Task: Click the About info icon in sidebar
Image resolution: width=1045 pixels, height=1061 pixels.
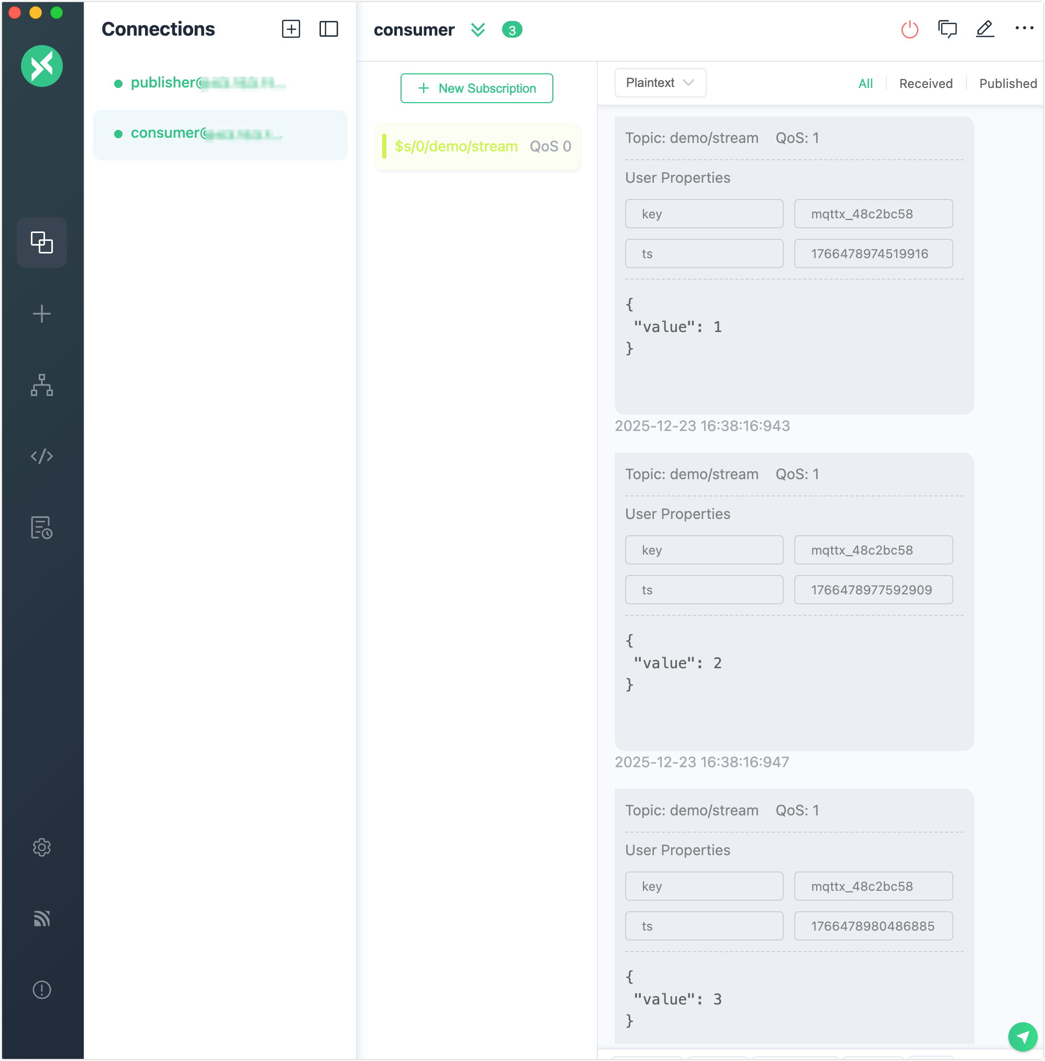Action: point(42,990)
